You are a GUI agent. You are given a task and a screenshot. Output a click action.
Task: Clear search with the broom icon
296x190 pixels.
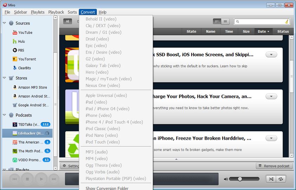pyautogui.click(x=287, y=21)
